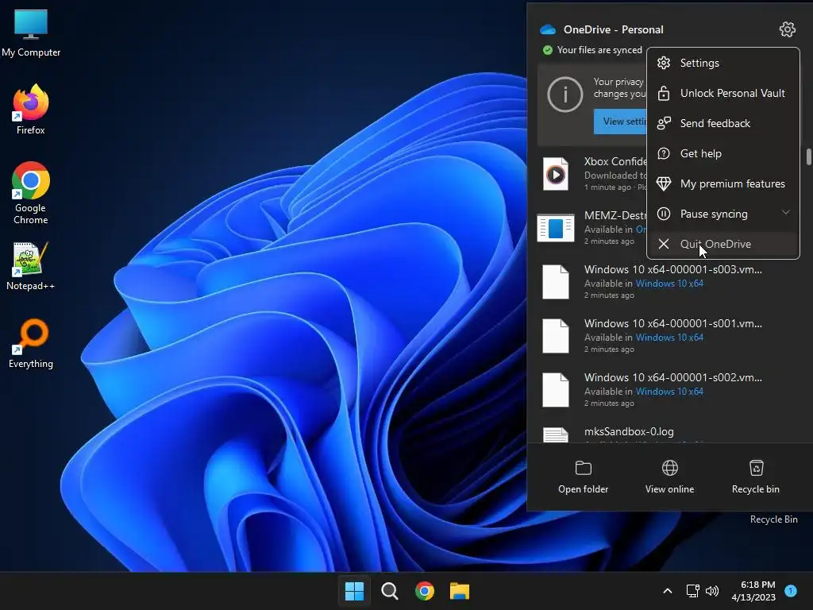Click Windows 10 x64-000001-s001.vm file name

673,323
